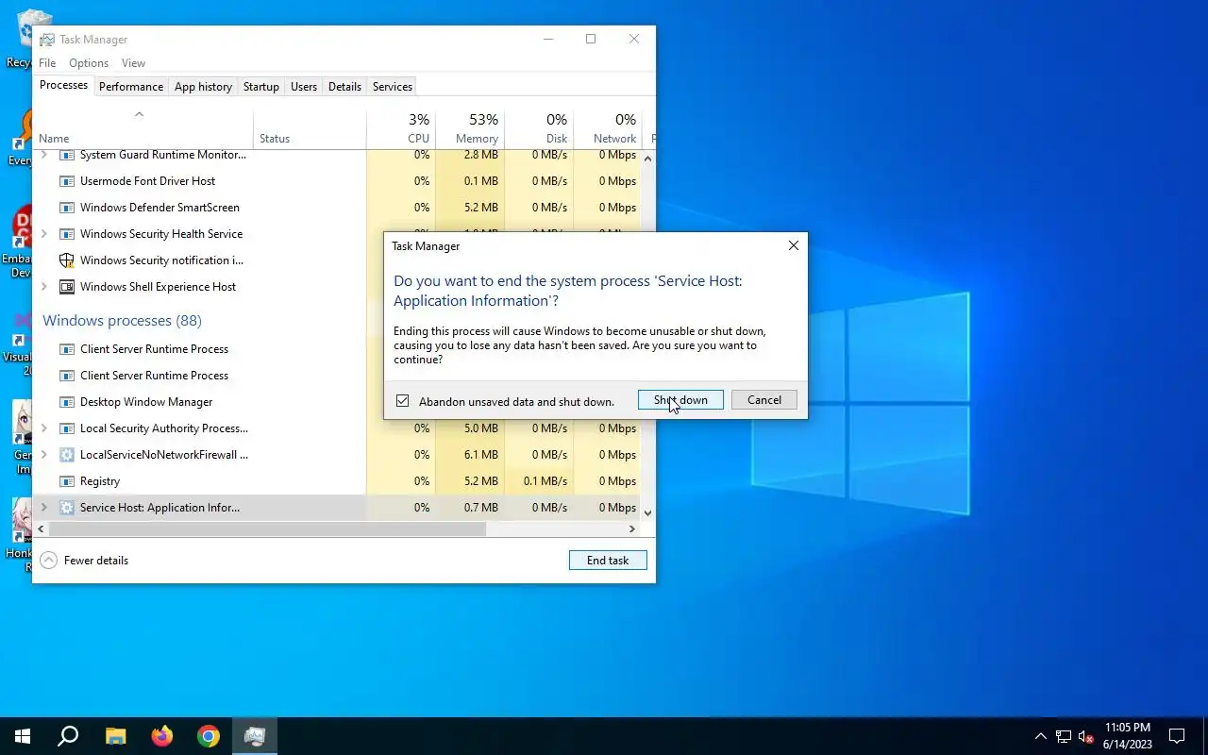
Task: Expand Local Security Authority Process row
Action: (x=43, y=428)
